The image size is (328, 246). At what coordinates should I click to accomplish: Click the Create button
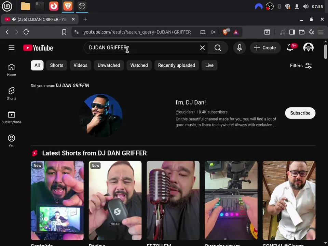[265, 48]
